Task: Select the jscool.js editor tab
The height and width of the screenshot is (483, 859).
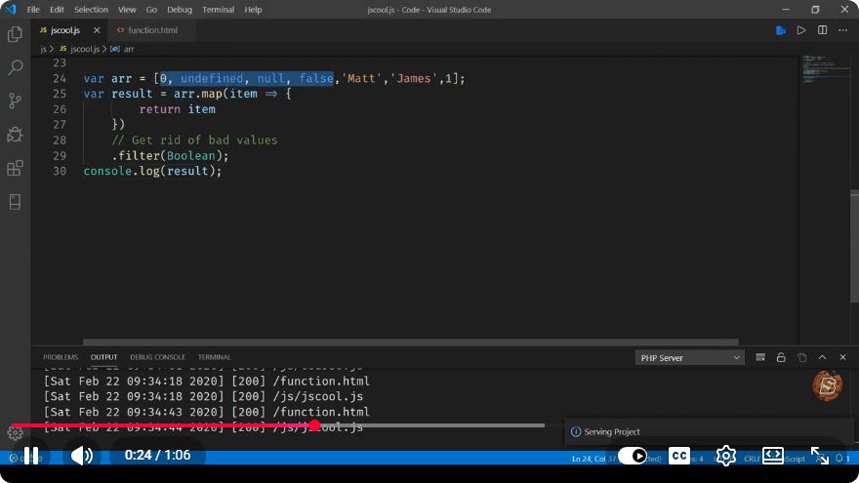Action: point(64,30)
